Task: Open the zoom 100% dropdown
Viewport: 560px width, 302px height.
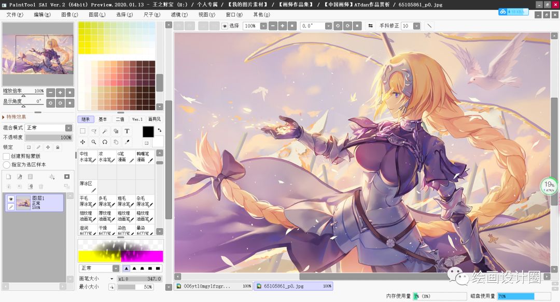Action: point(263,26)
